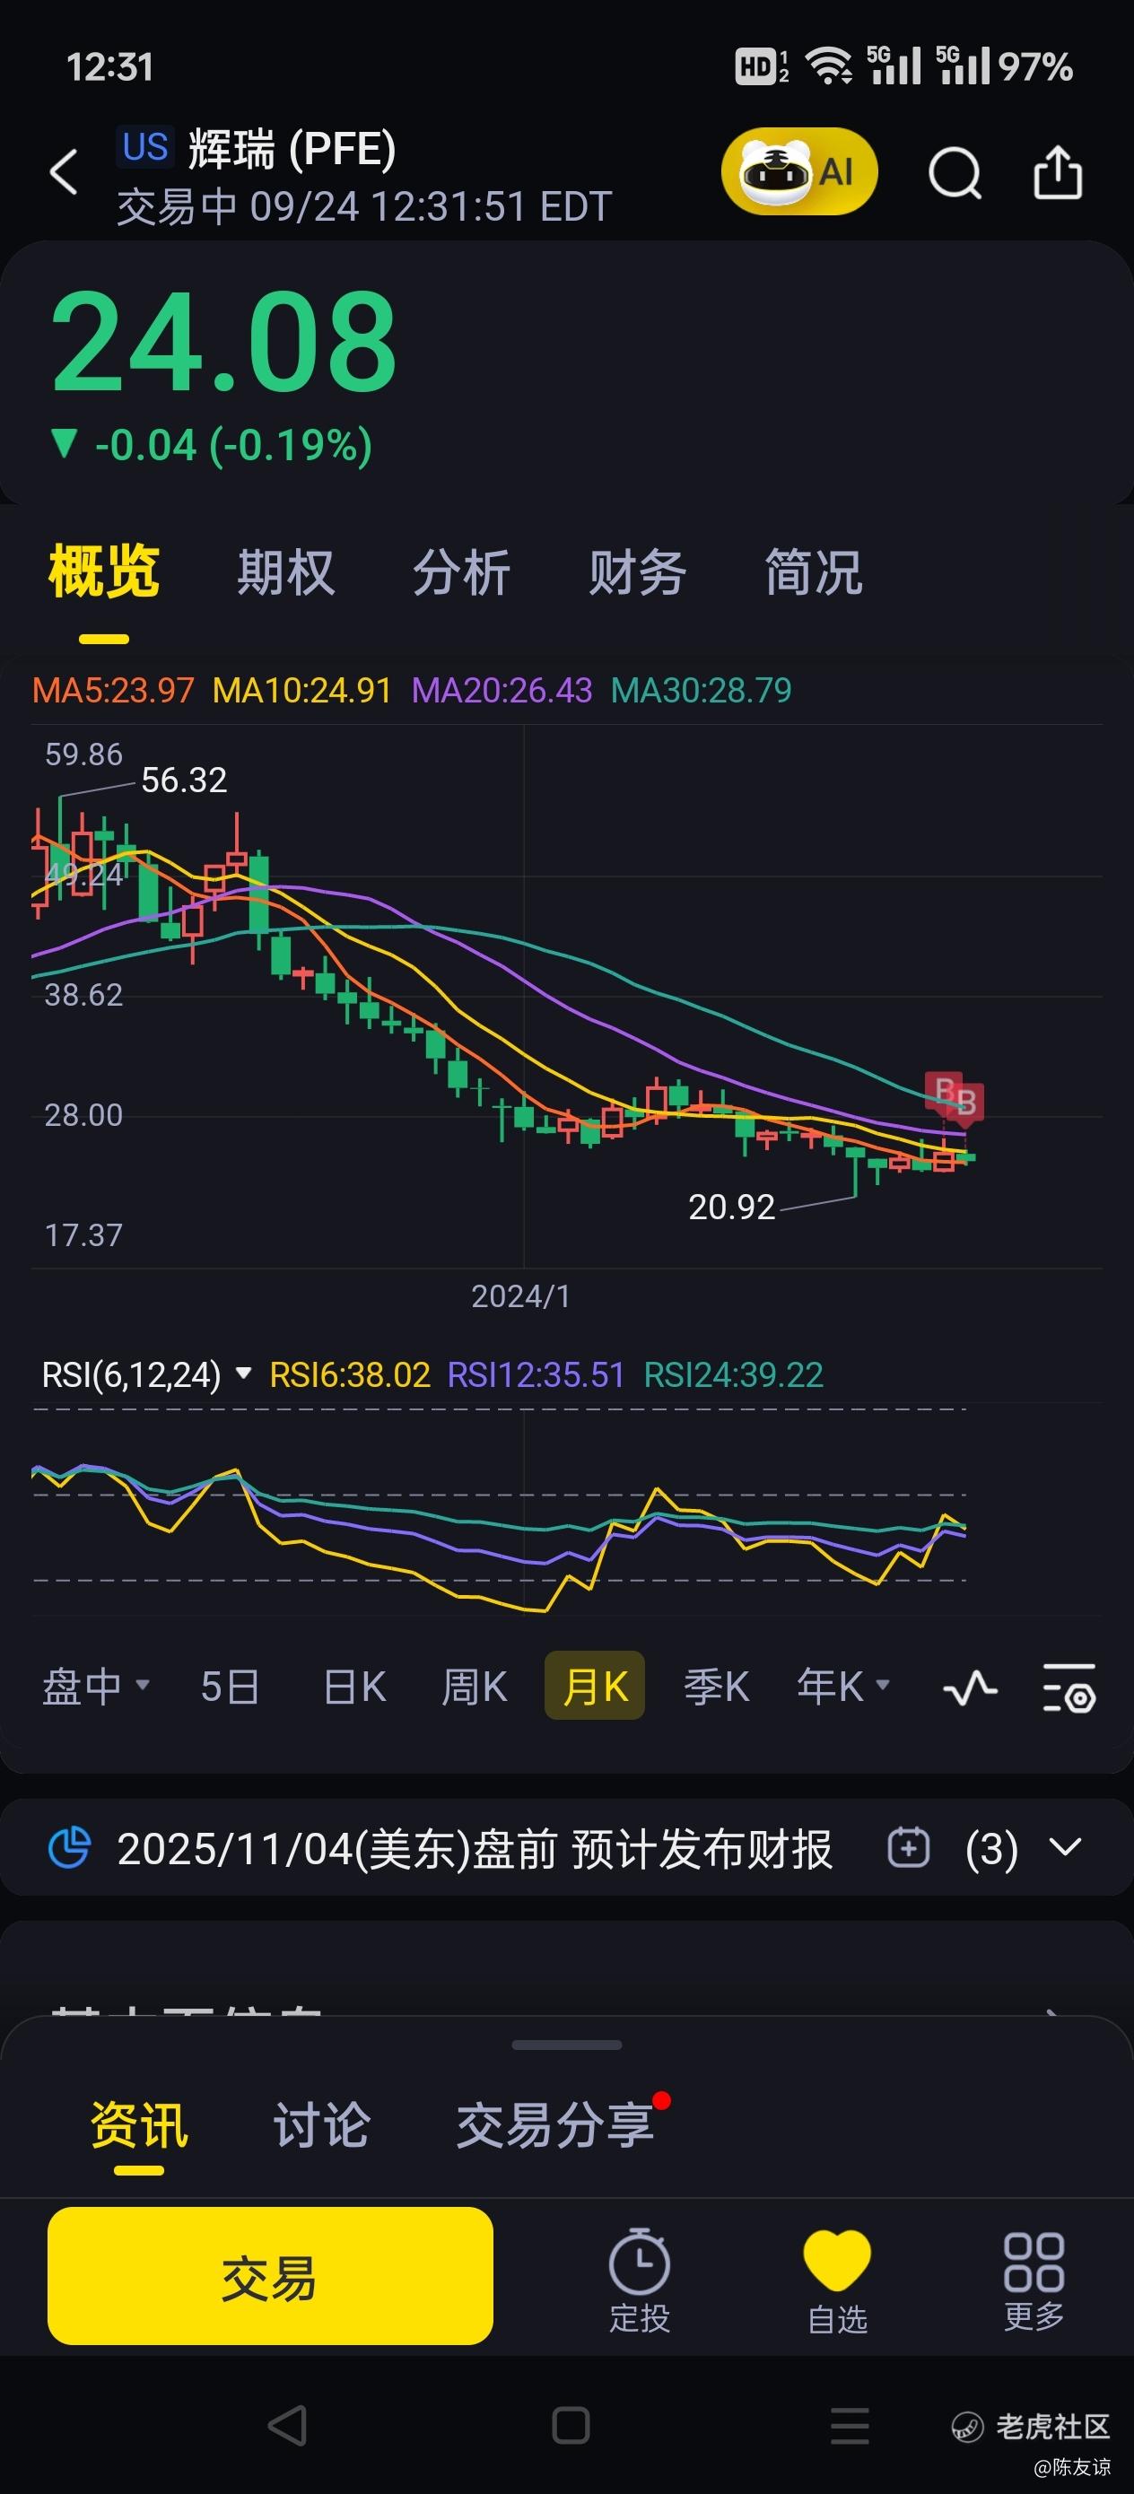Select the 季K quarterly chart
The image size is (1134, 2494).
(717, 1687)
